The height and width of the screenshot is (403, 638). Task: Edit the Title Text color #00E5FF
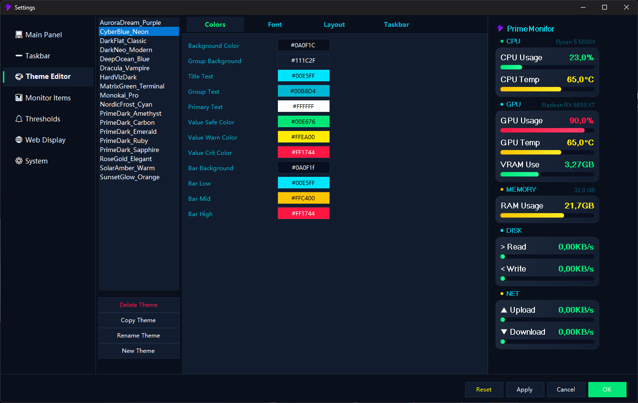click(x=303, y=76)
